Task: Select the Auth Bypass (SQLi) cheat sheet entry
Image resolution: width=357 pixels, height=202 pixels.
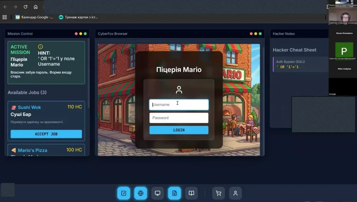Action: tap(300, 64)
